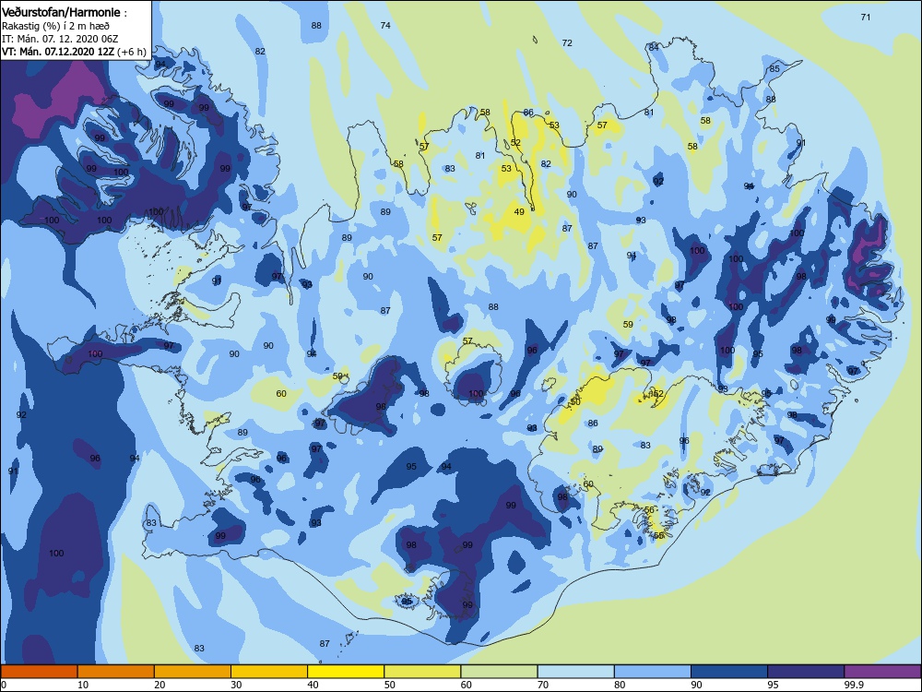The width and height of the screenshot is (922, 692).
Task: Click the pale blue 70–80 legend swatch
Action: click(x=575, y=672)
